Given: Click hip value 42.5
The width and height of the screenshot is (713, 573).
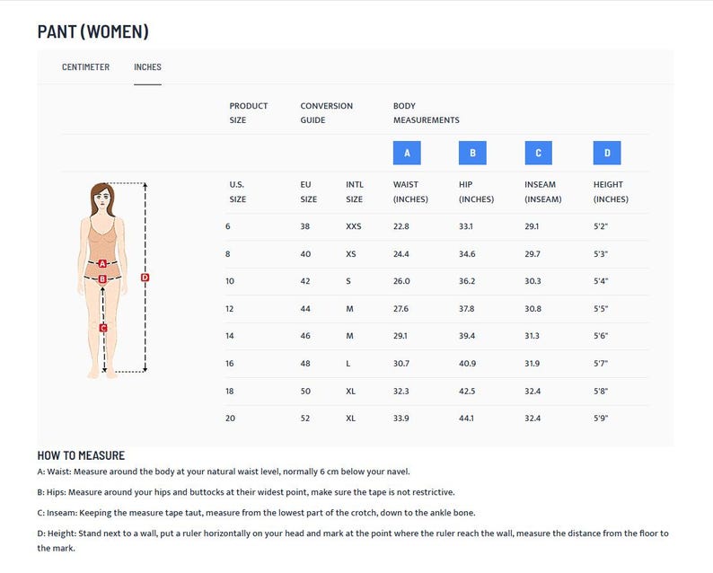Looking at the screenshot, I should point(468,391).
